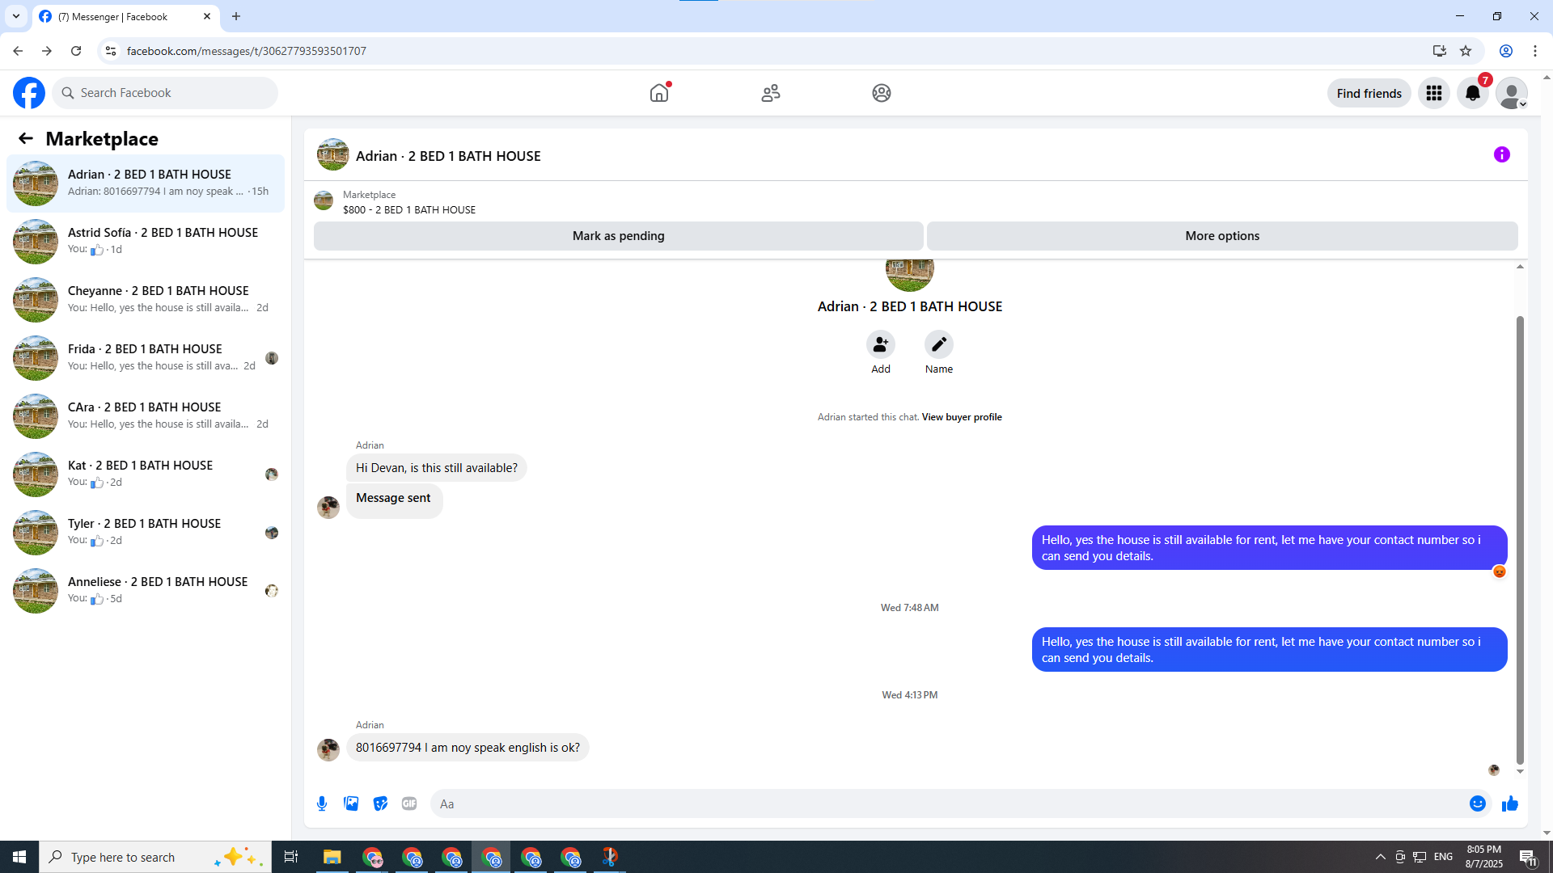Screen dimensions: 1553x873
Task: Open Task View on taskbar
Action: coord(291,857)
